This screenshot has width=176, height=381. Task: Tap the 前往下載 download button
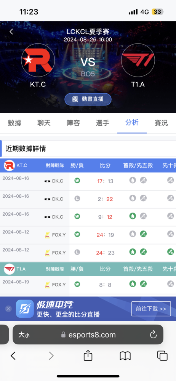[151, 309]
